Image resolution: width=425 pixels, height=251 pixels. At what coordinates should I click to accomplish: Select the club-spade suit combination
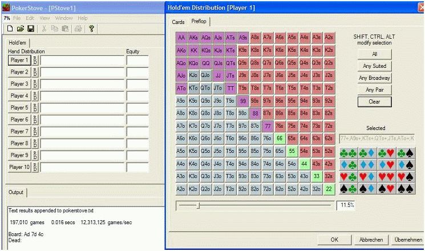coord(406,153)
